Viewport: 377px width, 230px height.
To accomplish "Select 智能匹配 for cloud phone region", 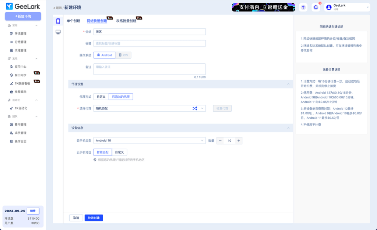I will pos(102,152).
